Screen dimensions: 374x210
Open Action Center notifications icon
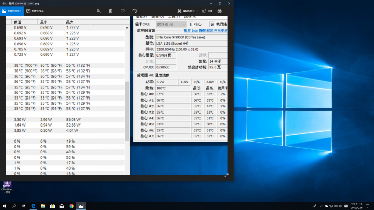pos(368,206)
